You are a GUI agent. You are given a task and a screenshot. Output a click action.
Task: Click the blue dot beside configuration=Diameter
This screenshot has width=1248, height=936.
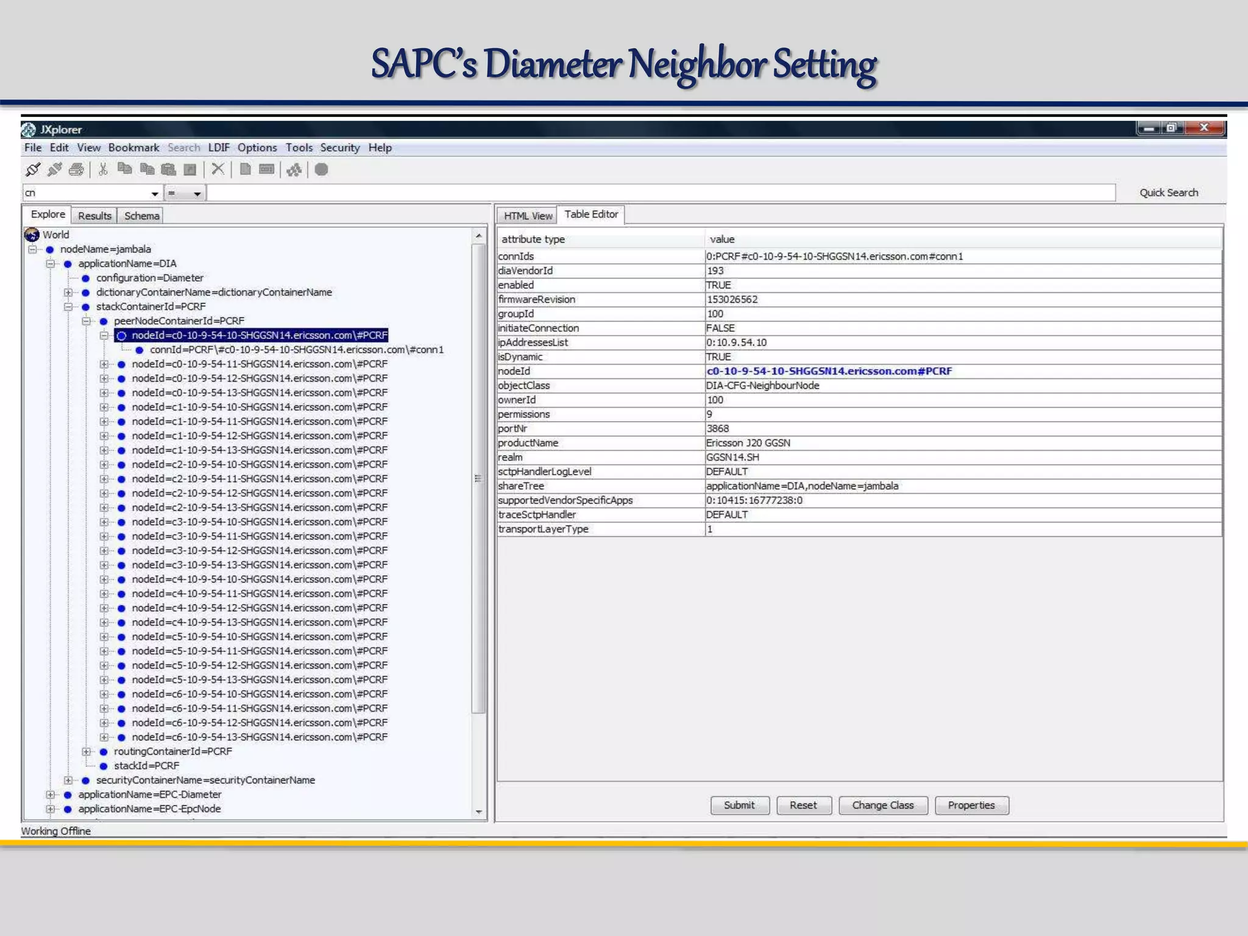coord(86,278)
